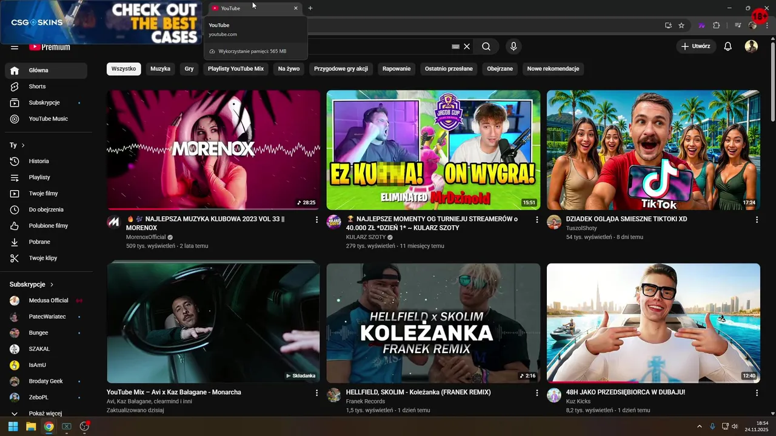Open Windows Start menu
The width and height of the screenshot is (776, 436).
click(13, 426)
